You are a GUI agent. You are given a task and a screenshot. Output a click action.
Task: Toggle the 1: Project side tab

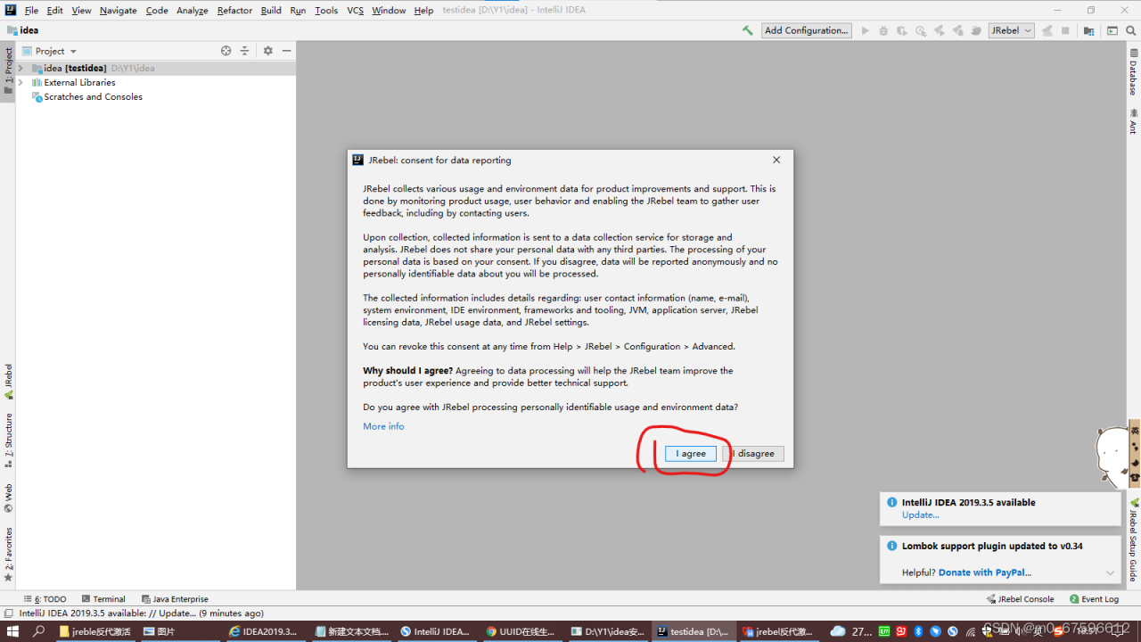8,71
